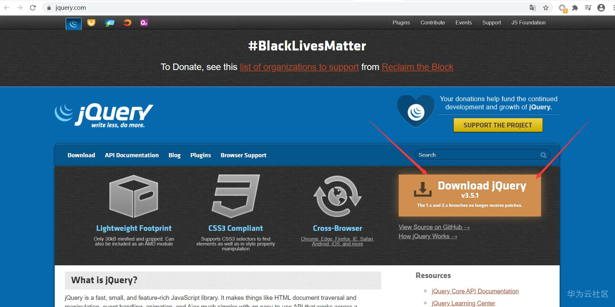Click the donation heart icon
The height and width of the screenshot is (307, 615).
tap(416, 111)
